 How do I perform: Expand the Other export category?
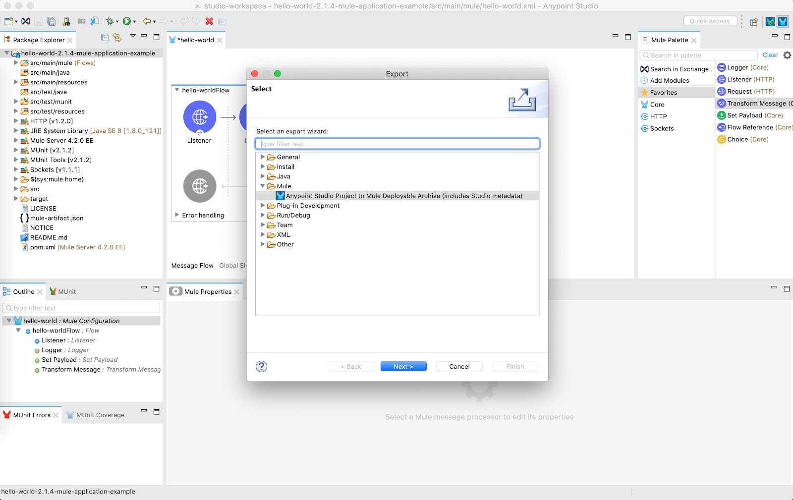(x=263, y=244)
